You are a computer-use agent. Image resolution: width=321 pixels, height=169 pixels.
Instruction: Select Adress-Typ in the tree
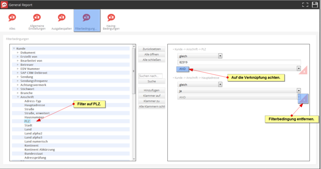(33, 101)
